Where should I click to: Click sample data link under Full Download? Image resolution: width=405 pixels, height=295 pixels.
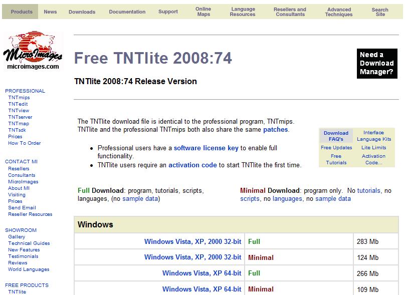point(140,199)
